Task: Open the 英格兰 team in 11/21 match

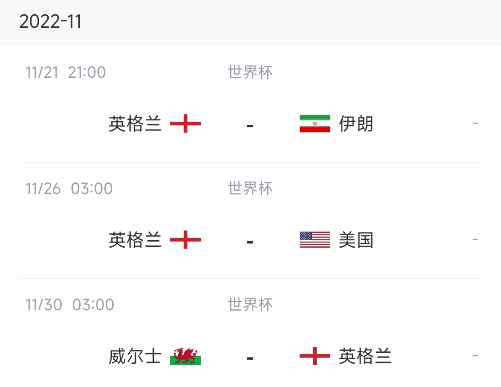Action: [x=135, y=124]
